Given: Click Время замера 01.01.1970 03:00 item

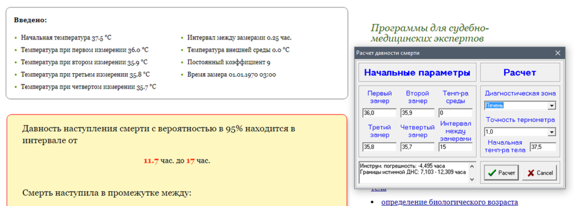Looking at the screenshot, I should [231, 74].
